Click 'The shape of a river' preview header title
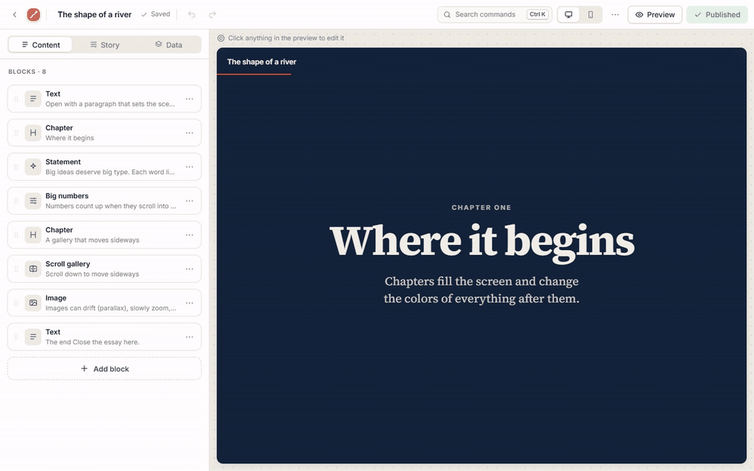The height and width of the screenshot is (471, 754). click(262, 62)
